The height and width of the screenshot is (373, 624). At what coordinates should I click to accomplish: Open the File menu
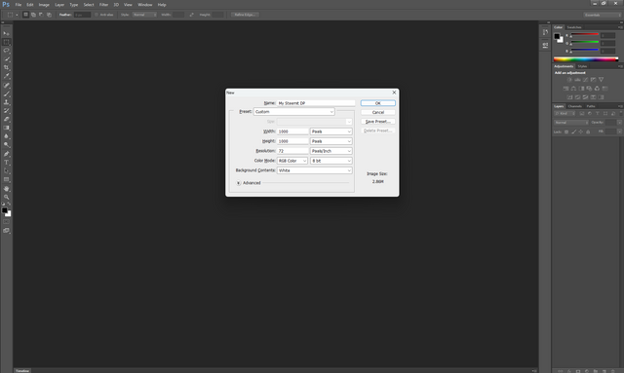point(18,5)
